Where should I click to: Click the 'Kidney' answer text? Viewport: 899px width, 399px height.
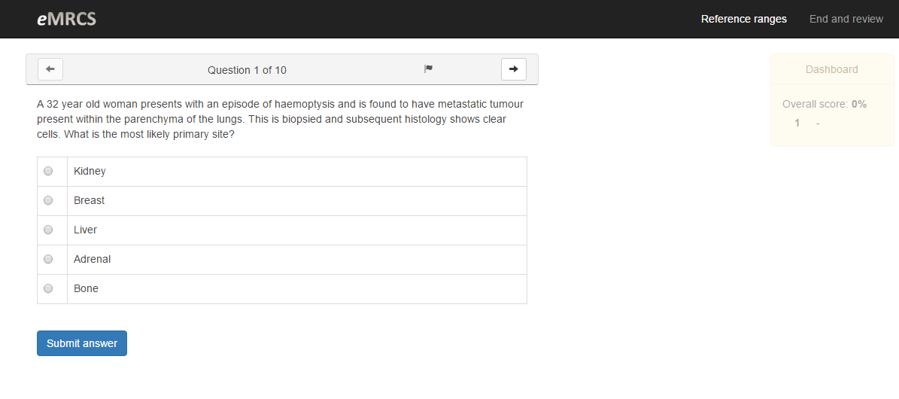click(x=90, y=172)
